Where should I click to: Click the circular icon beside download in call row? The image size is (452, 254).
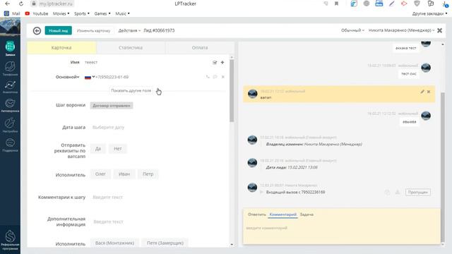click(x=387, y=192)
